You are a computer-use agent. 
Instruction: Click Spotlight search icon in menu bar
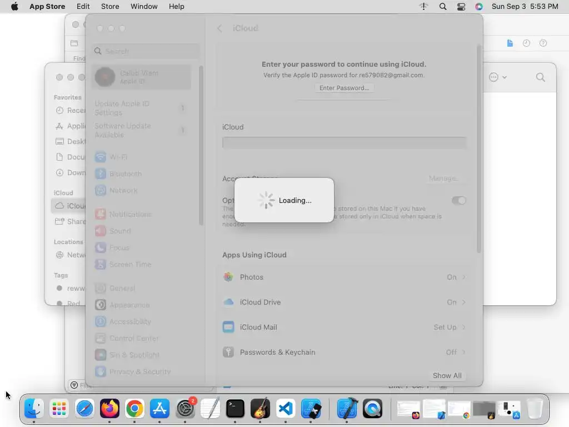tap(443, 7)
